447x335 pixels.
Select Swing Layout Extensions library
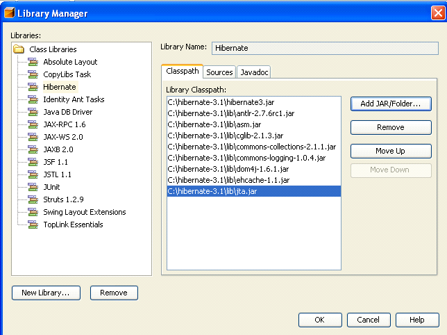coord(85,212)
